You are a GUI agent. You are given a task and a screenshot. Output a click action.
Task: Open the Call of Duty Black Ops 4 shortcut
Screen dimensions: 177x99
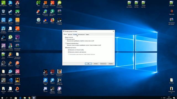click(45, 4)
